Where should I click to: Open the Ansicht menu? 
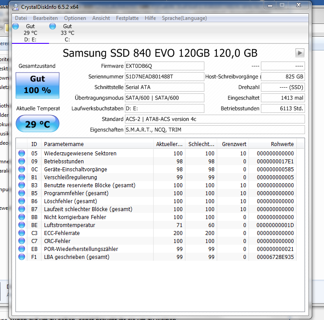coord(101,18)
